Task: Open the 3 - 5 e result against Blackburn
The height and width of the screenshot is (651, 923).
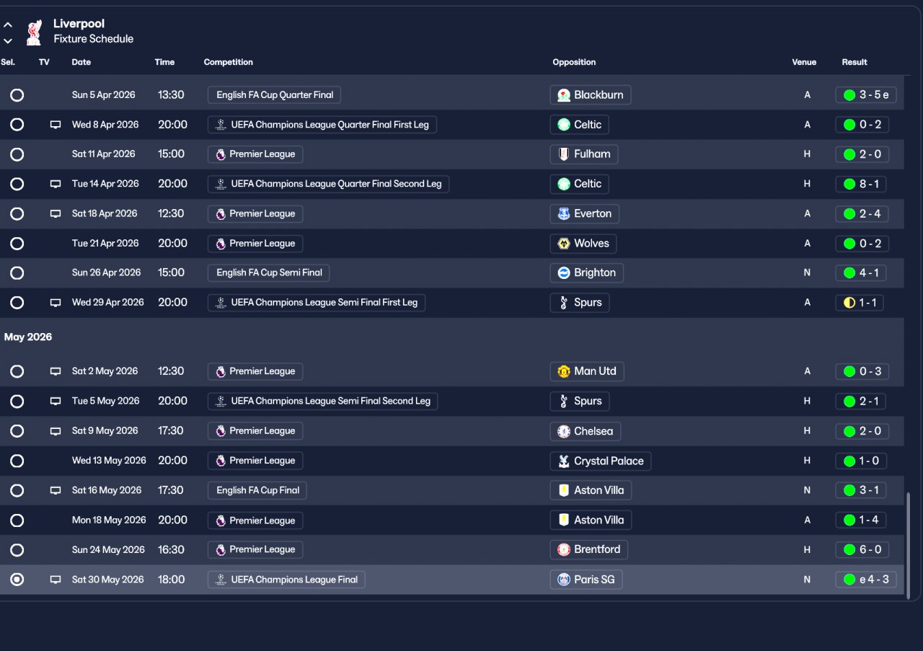Action: point(866,94)
